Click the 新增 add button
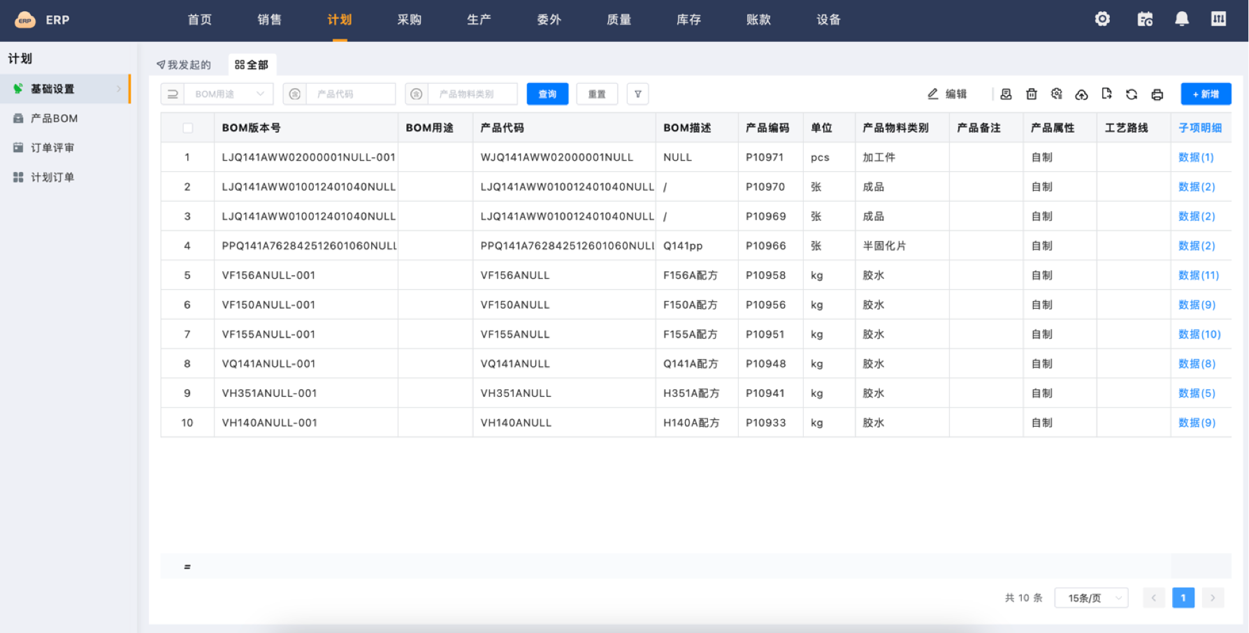 tap(1206, 94)
